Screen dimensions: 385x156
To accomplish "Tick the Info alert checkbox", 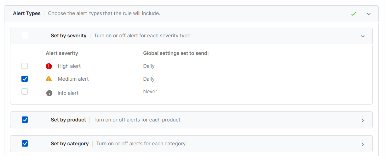I will 25,92.
